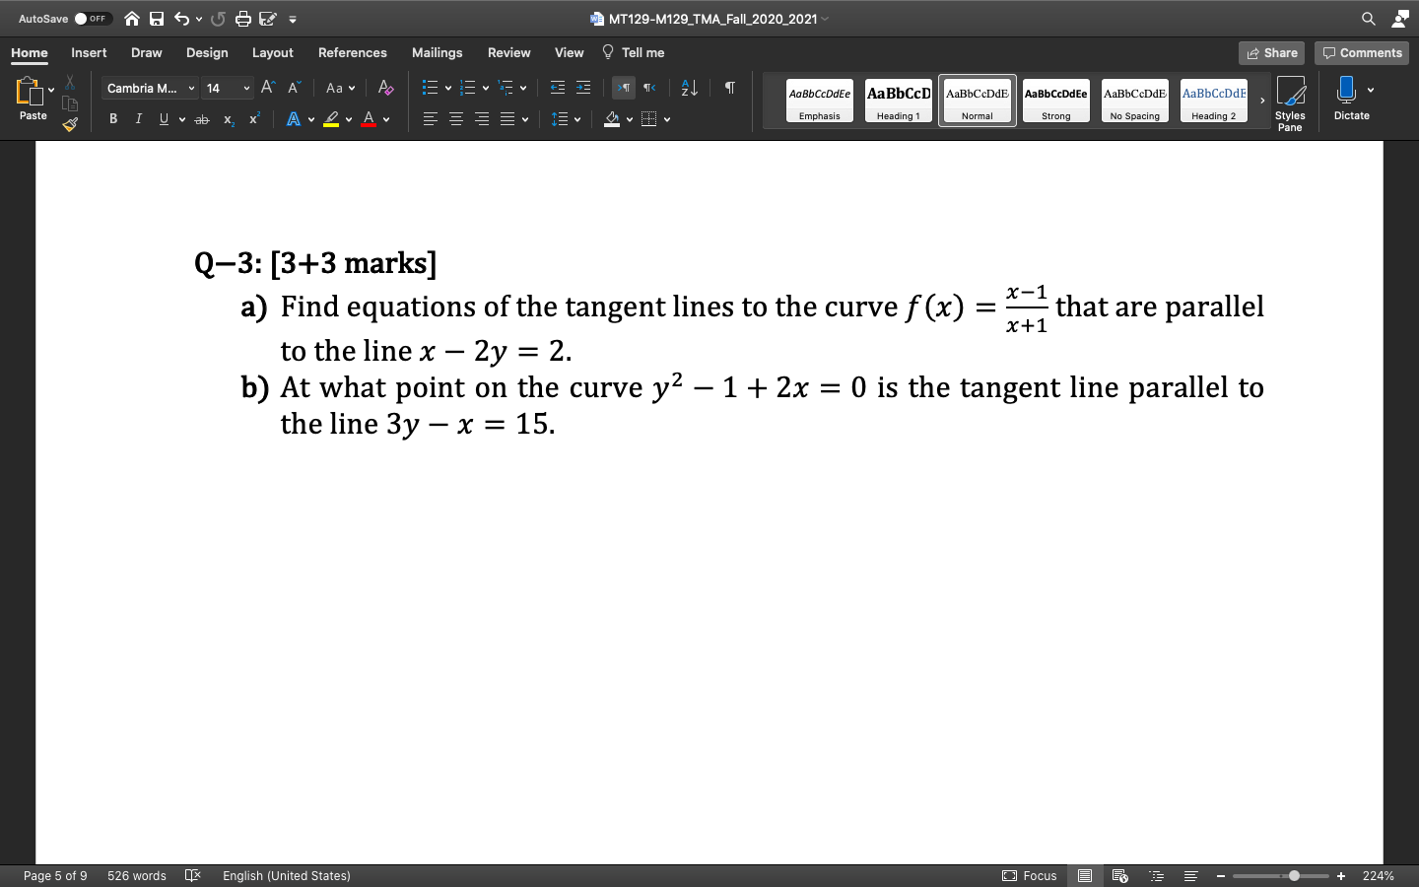Open Customize Quick Access Toolbar dropdown

click(293, 19)
